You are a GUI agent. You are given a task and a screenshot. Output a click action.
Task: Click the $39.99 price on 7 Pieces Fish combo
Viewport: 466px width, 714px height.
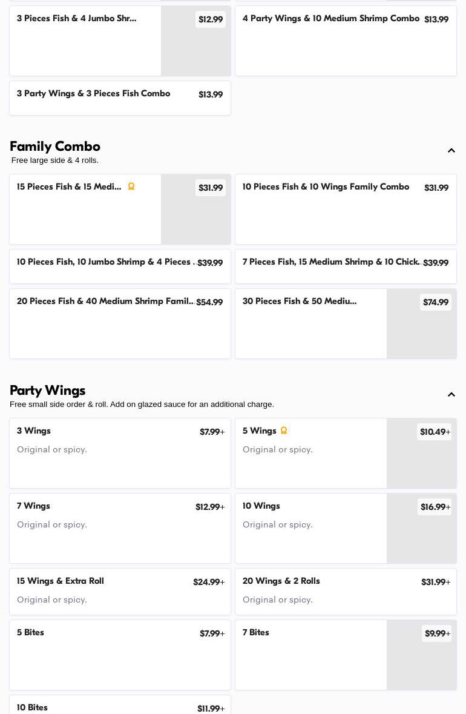coord(436,263)
